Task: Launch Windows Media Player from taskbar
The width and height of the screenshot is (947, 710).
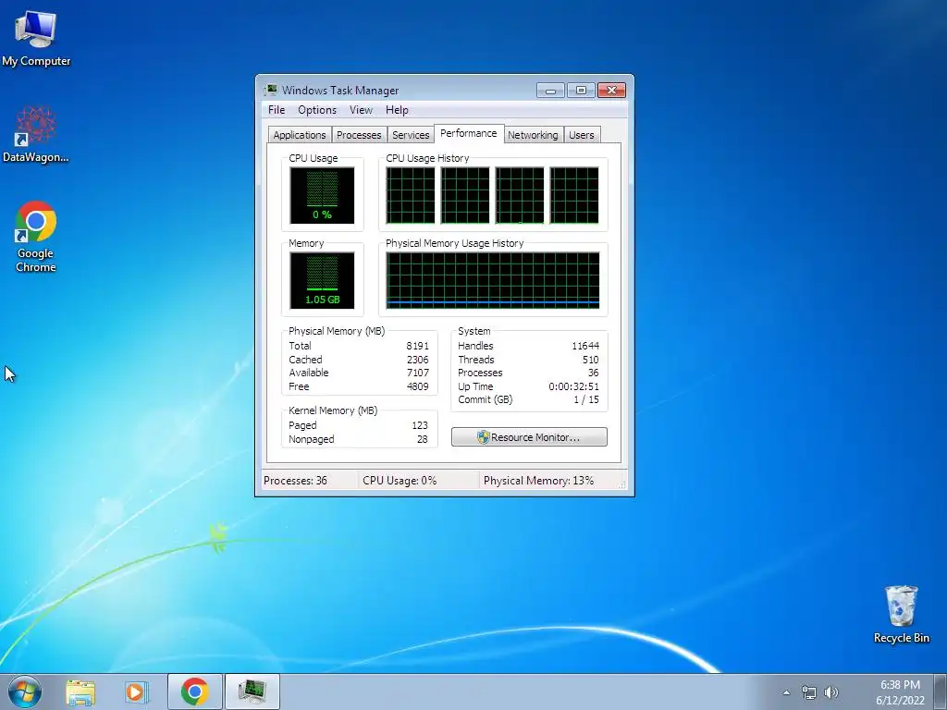Action: [137, 692]
